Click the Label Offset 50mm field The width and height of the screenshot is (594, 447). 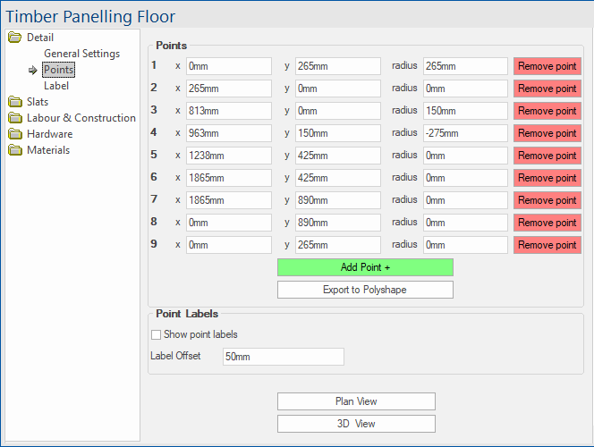tap(284, 357)
